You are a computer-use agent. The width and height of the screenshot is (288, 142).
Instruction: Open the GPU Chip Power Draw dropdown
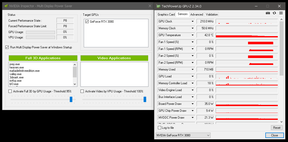[193, 111]
